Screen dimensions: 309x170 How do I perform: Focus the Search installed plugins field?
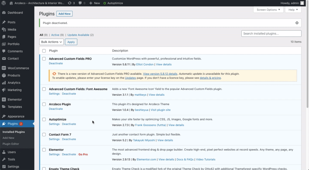click(x=271, y=34)
